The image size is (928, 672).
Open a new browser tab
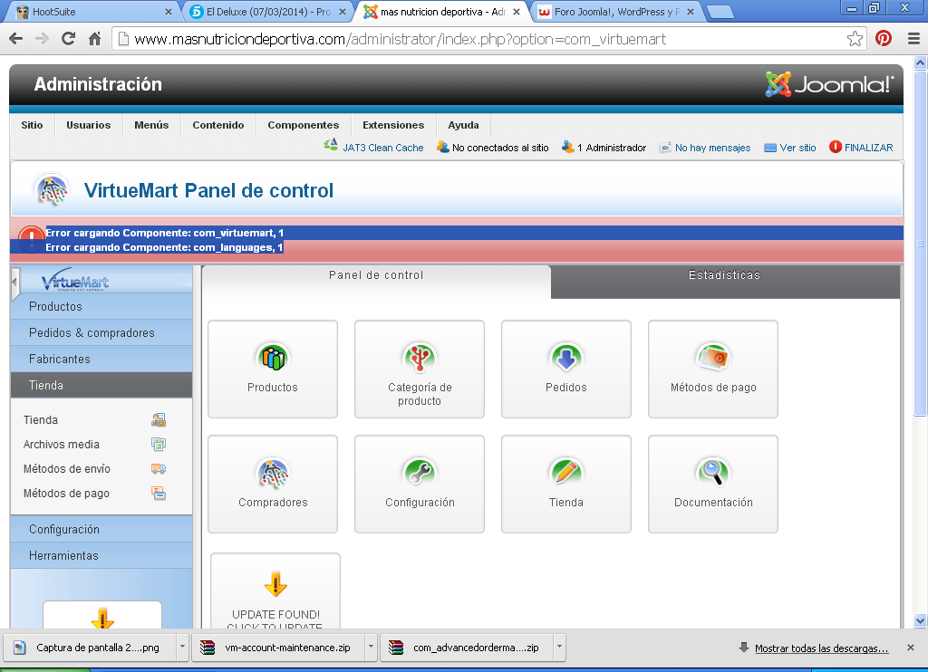720,12
